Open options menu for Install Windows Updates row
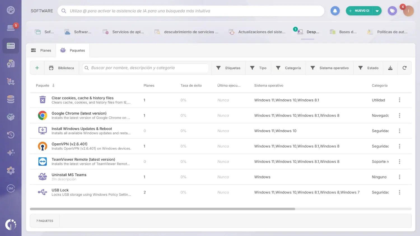This screenshot has width=420, height=236. point(399,131)
